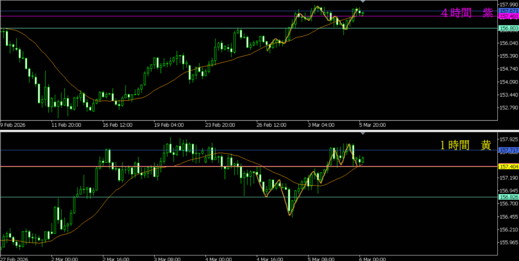Screen dimensions: 519x261
Task: Click the chart shift triangle on upper chart
Action: click(363, 3)
